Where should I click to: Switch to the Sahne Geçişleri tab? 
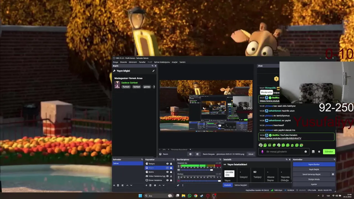tap(241, 185)
